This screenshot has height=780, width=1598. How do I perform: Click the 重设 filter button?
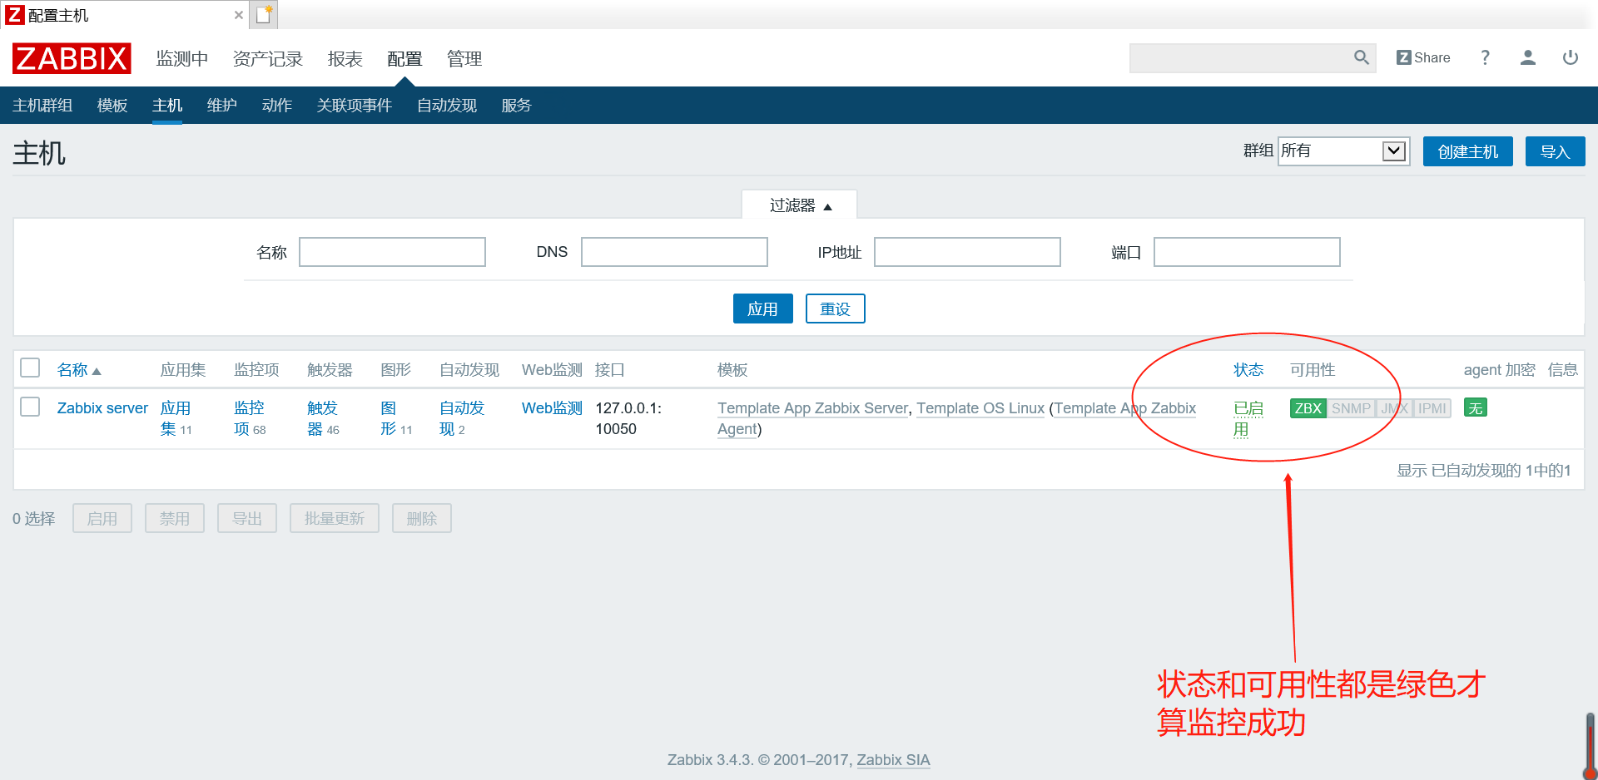click(836, 309)
